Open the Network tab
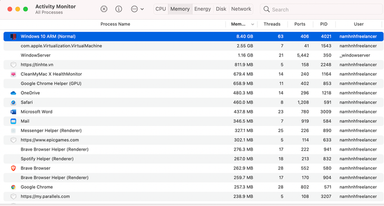The height and width of the screenshot is (206, 384). click(241, 9)
